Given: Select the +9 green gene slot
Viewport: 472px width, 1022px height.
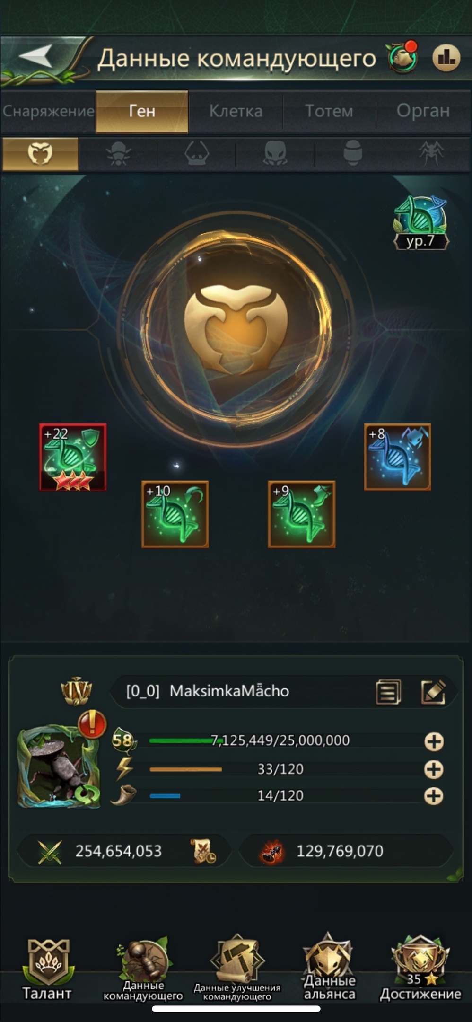Looking at the screenshot, I should (x=302, y=514).
